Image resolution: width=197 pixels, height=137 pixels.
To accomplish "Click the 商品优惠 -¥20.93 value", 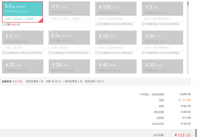I will (x=185, y=112).
